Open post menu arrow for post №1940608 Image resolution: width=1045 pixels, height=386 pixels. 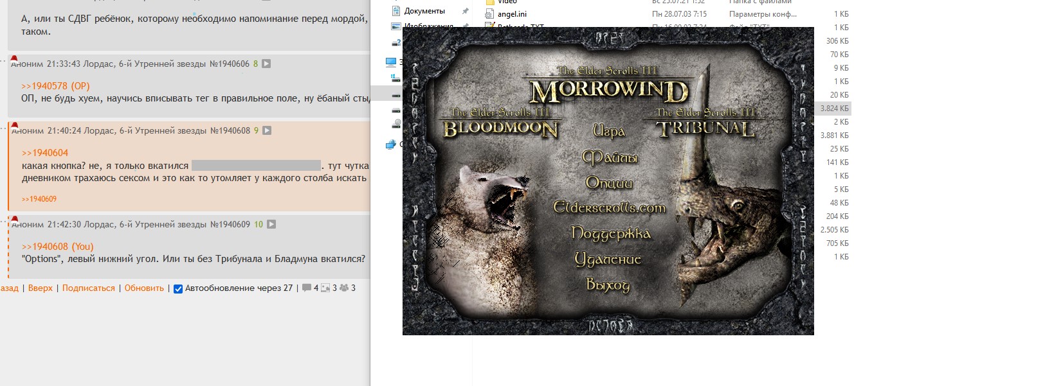click(267, 131)
